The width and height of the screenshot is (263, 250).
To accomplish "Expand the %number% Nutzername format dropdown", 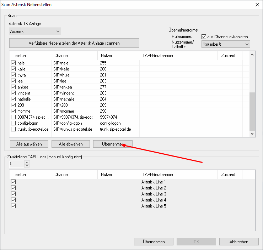I will pos(225,44).
